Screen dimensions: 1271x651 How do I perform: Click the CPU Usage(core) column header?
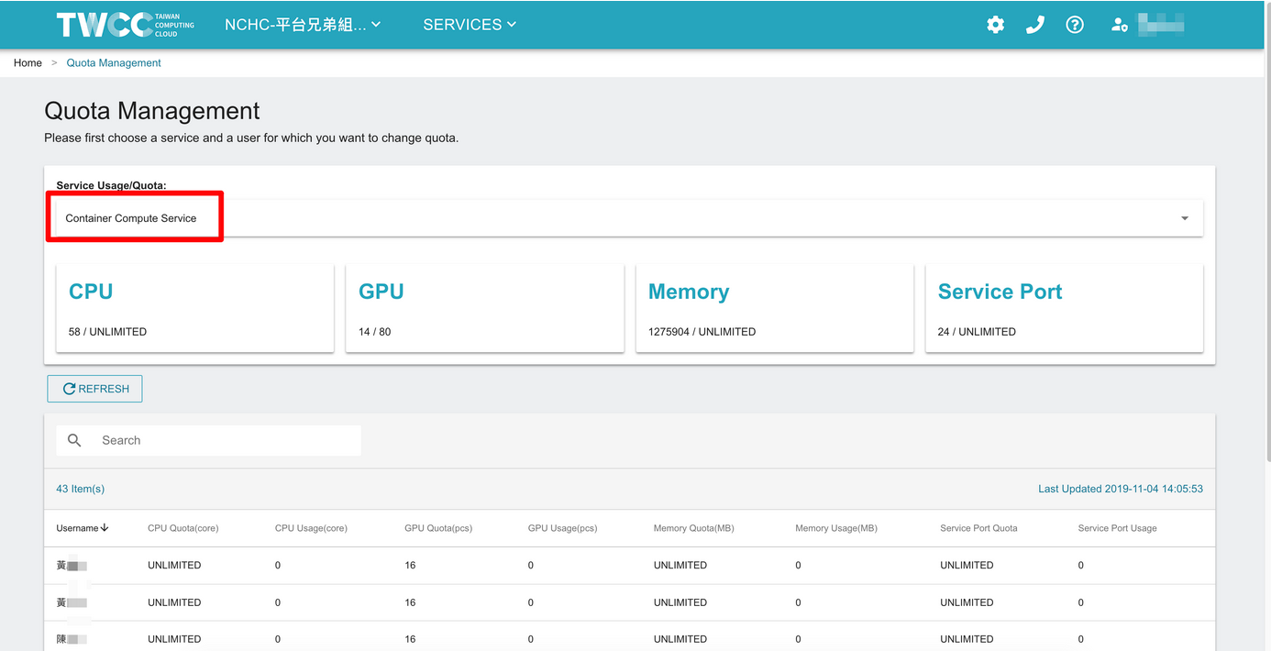tap(311, 528)
